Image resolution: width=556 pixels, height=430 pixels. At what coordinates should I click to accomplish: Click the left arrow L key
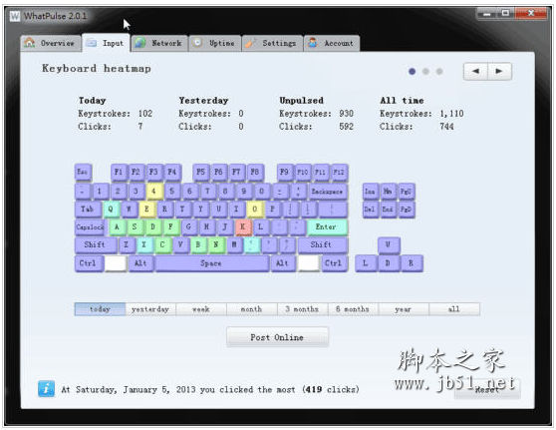tap(366, 263)
